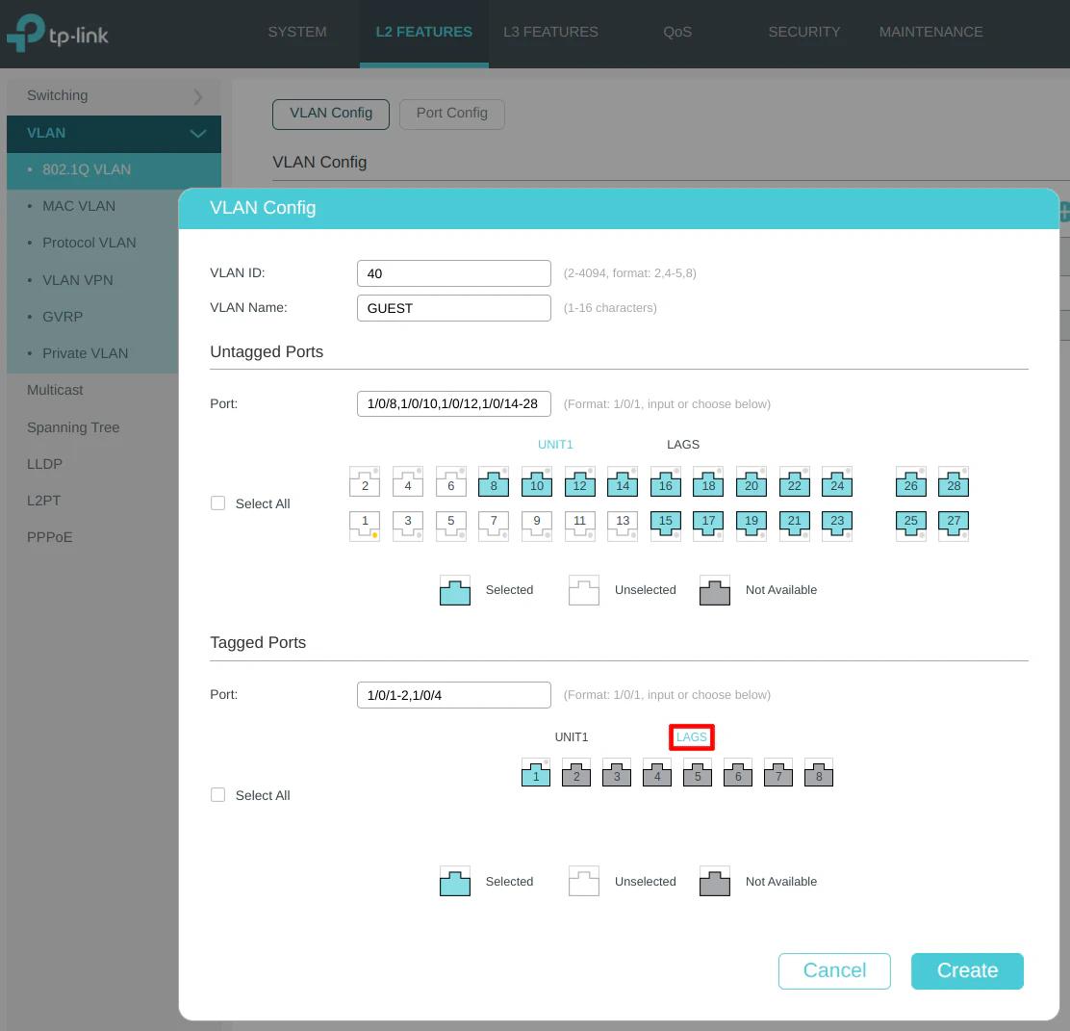Click tagged LAG 8 icon

click(819, 772)
